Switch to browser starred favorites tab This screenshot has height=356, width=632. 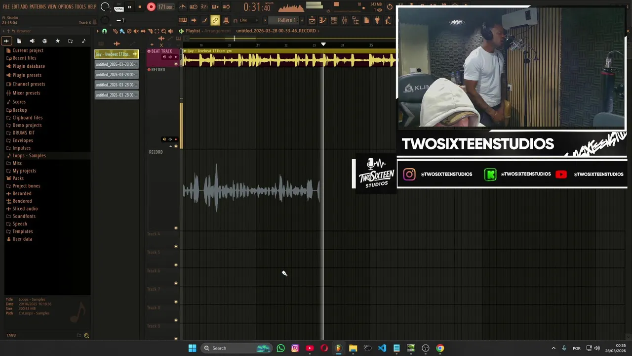pyautogui.click(x=57, y=41)
